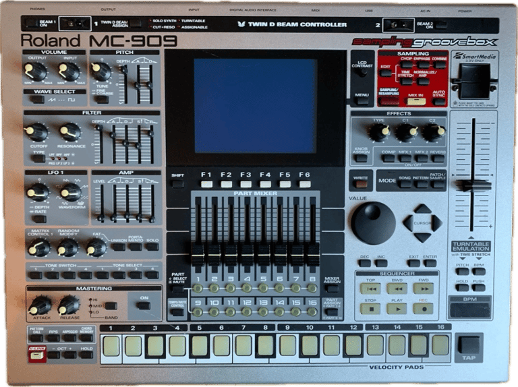Hit velocity pad 1

(x=111, y=346)
